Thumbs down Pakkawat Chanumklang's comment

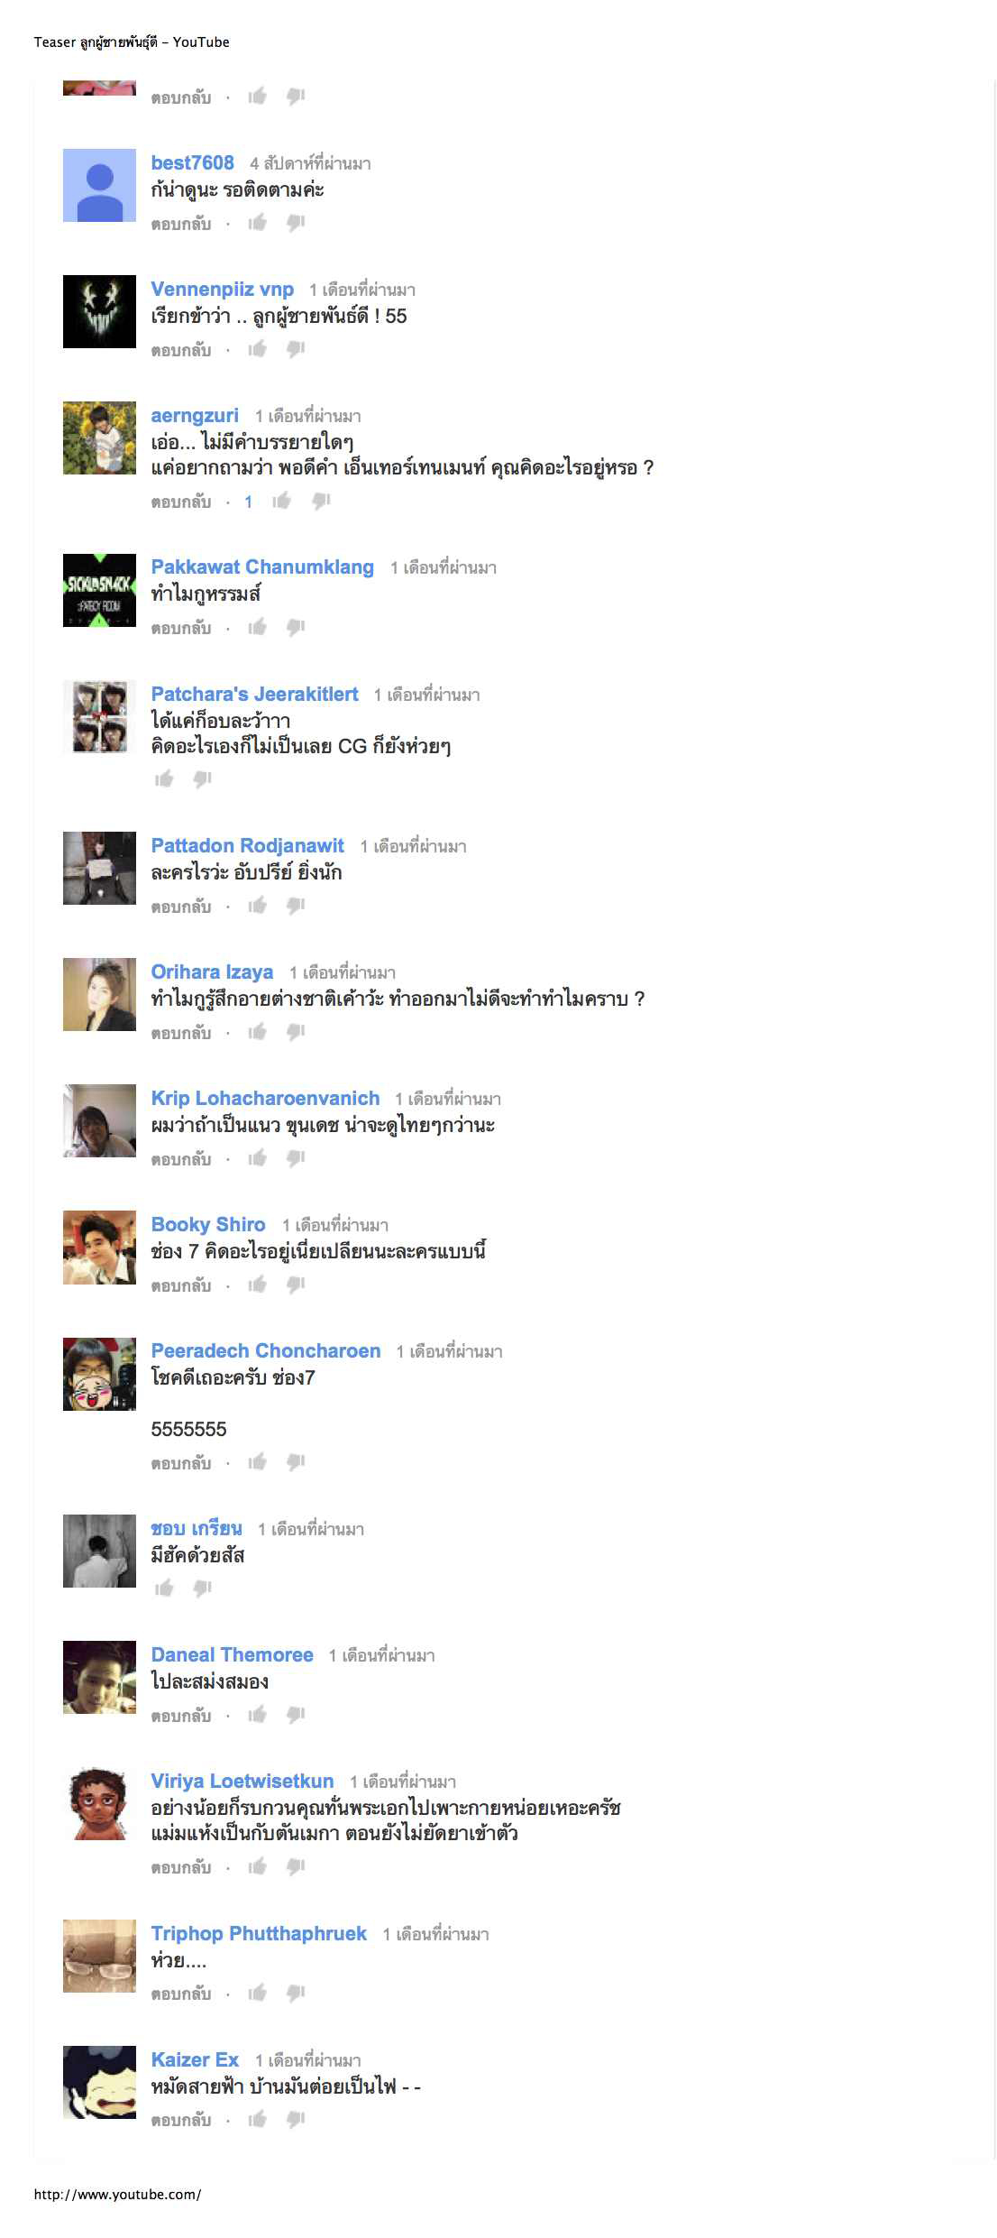[x=296, y=627]
